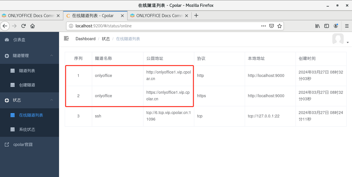Click the 状态 breadcrumb
The image size is (352, 177).
106,39
